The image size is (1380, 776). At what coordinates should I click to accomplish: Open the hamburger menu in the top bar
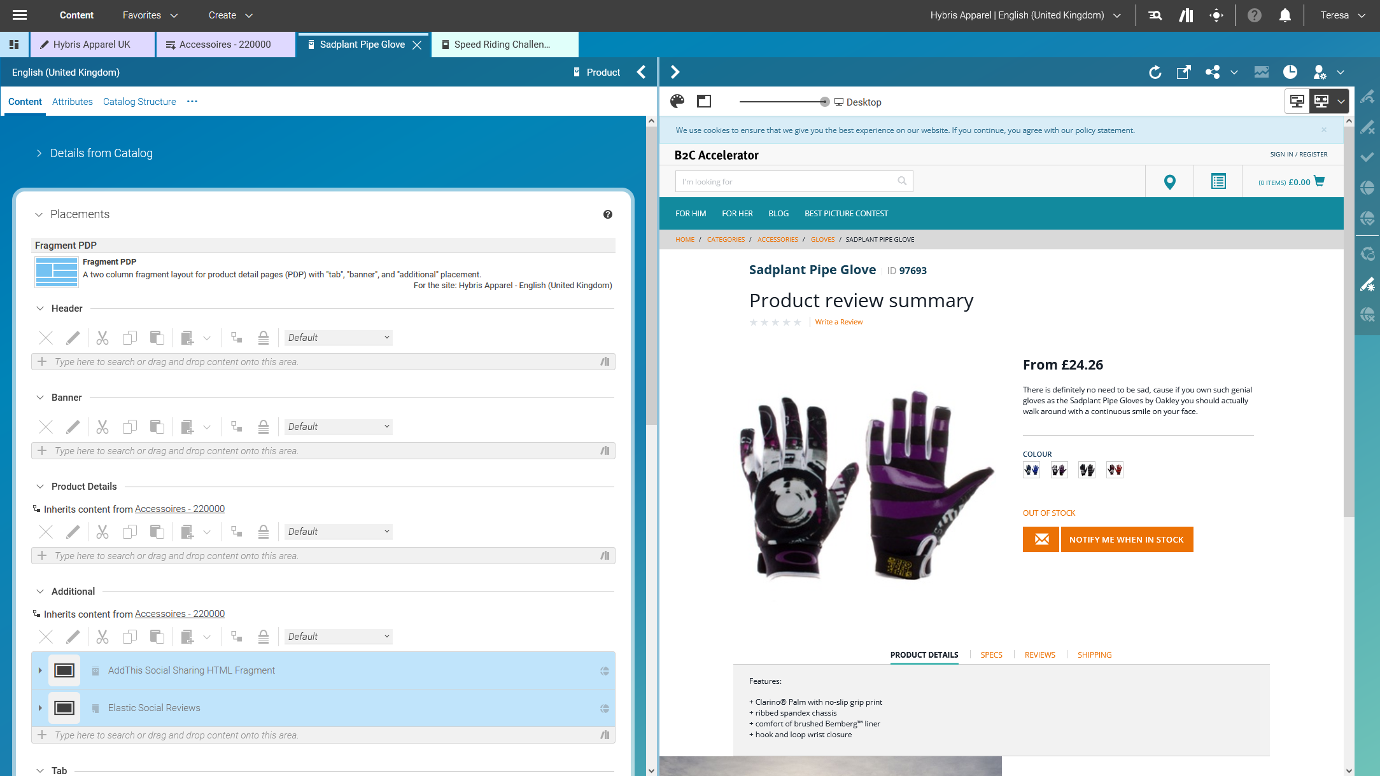point(19,15)
